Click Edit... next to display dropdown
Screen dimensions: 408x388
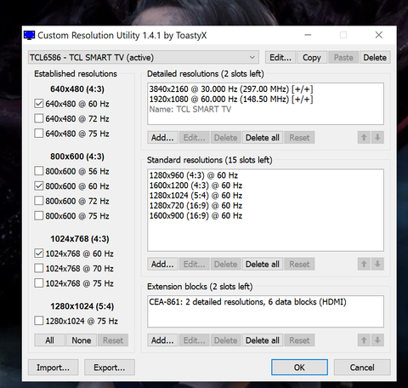280,57
